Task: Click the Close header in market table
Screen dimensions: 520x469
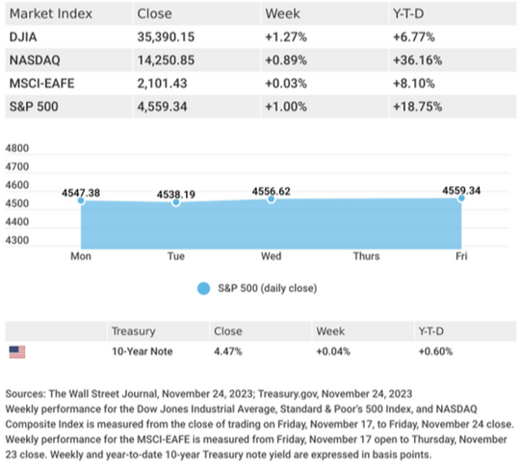Action: 154,13
